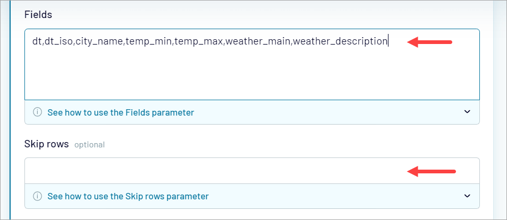Click the "Skip rows" label
Viewport: 507px width, 220px height.
pyautogui.click(x=47, y=144)
